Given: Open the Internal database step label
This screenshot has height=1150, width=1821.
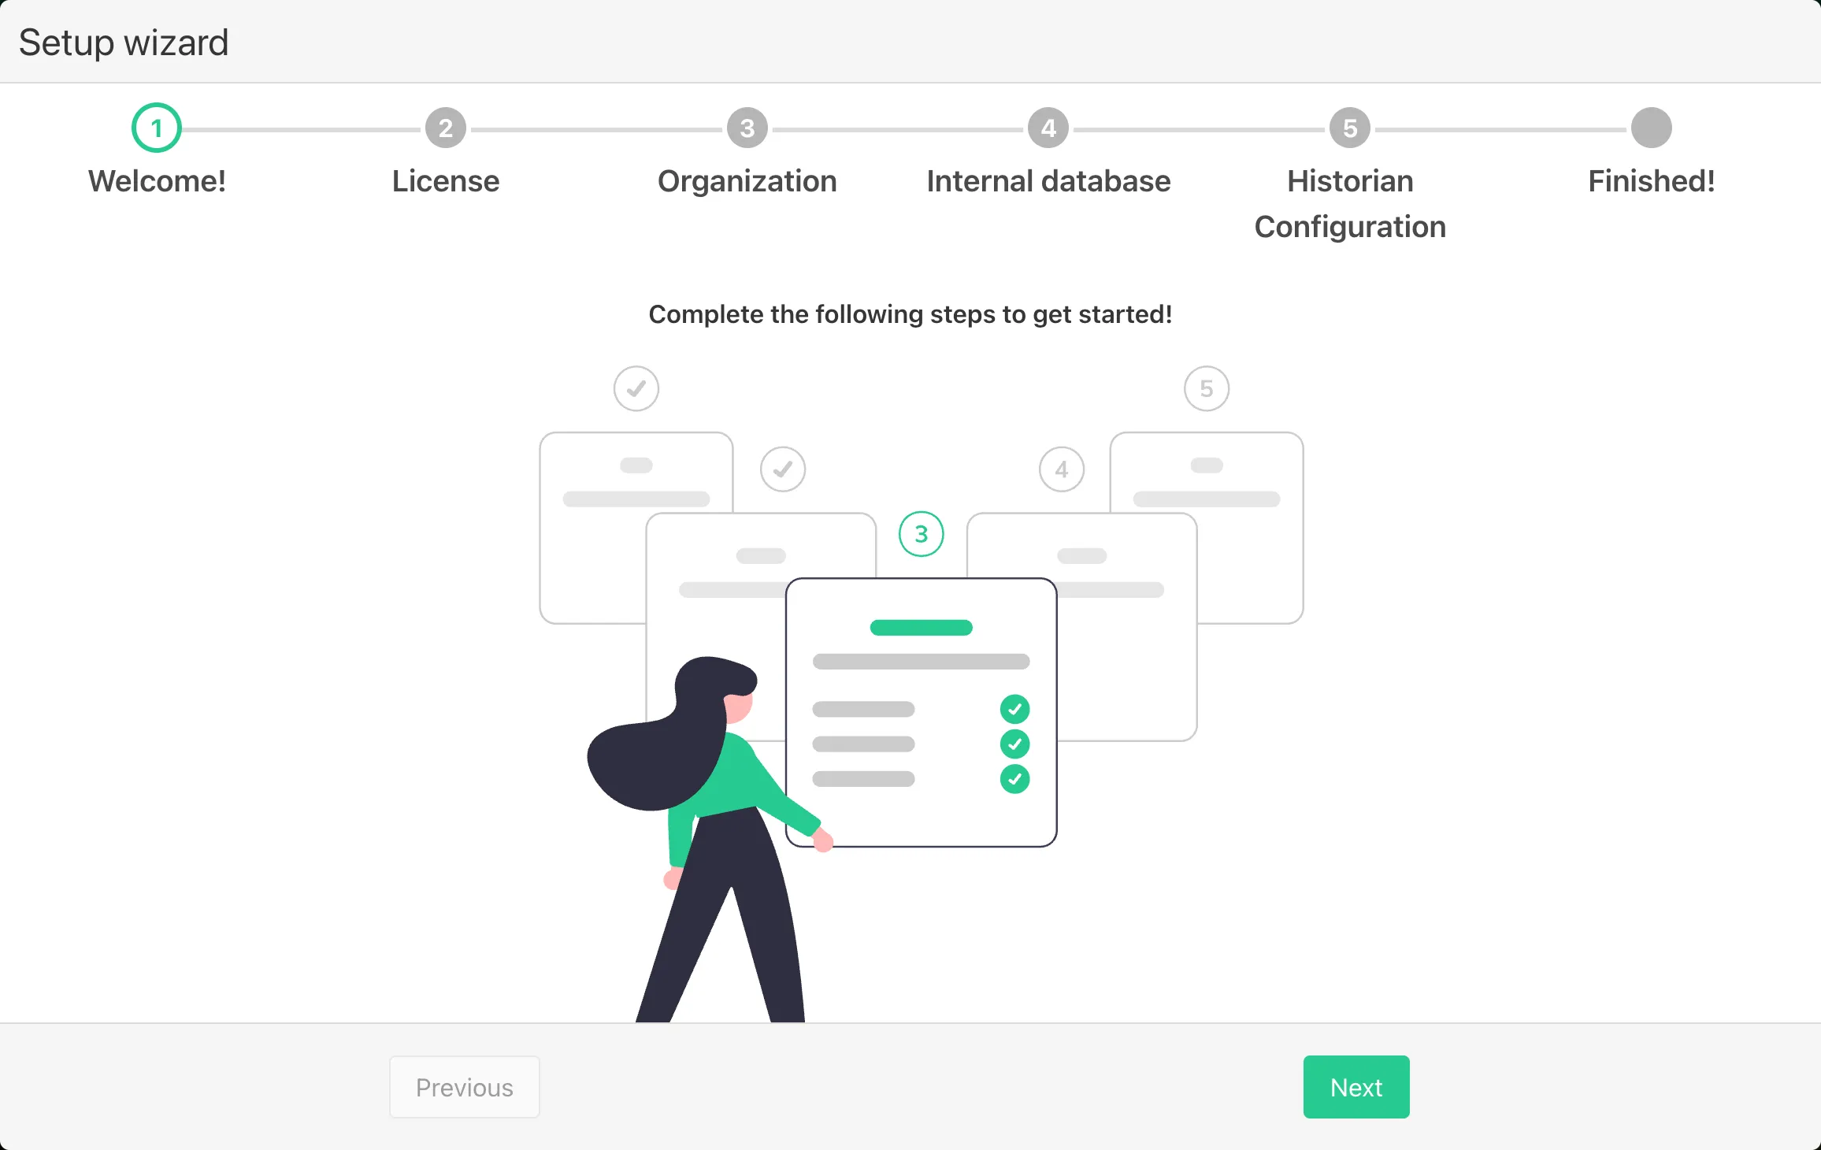Looking at the screenshot, I should click(1048, 181).
